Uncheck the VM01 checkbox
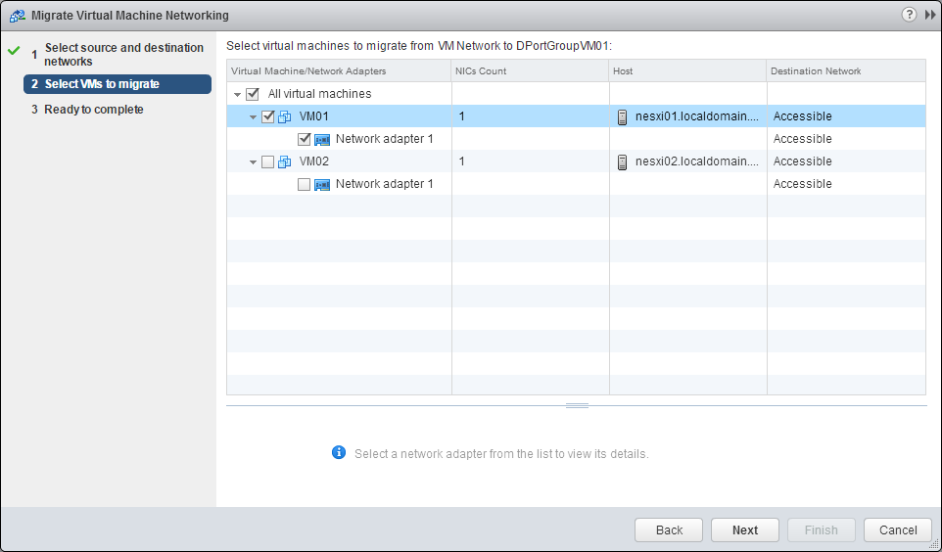 point(268,116)
